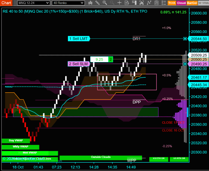Open the strategies icon in toolbar
209x171 pixels.
point(156,3)
